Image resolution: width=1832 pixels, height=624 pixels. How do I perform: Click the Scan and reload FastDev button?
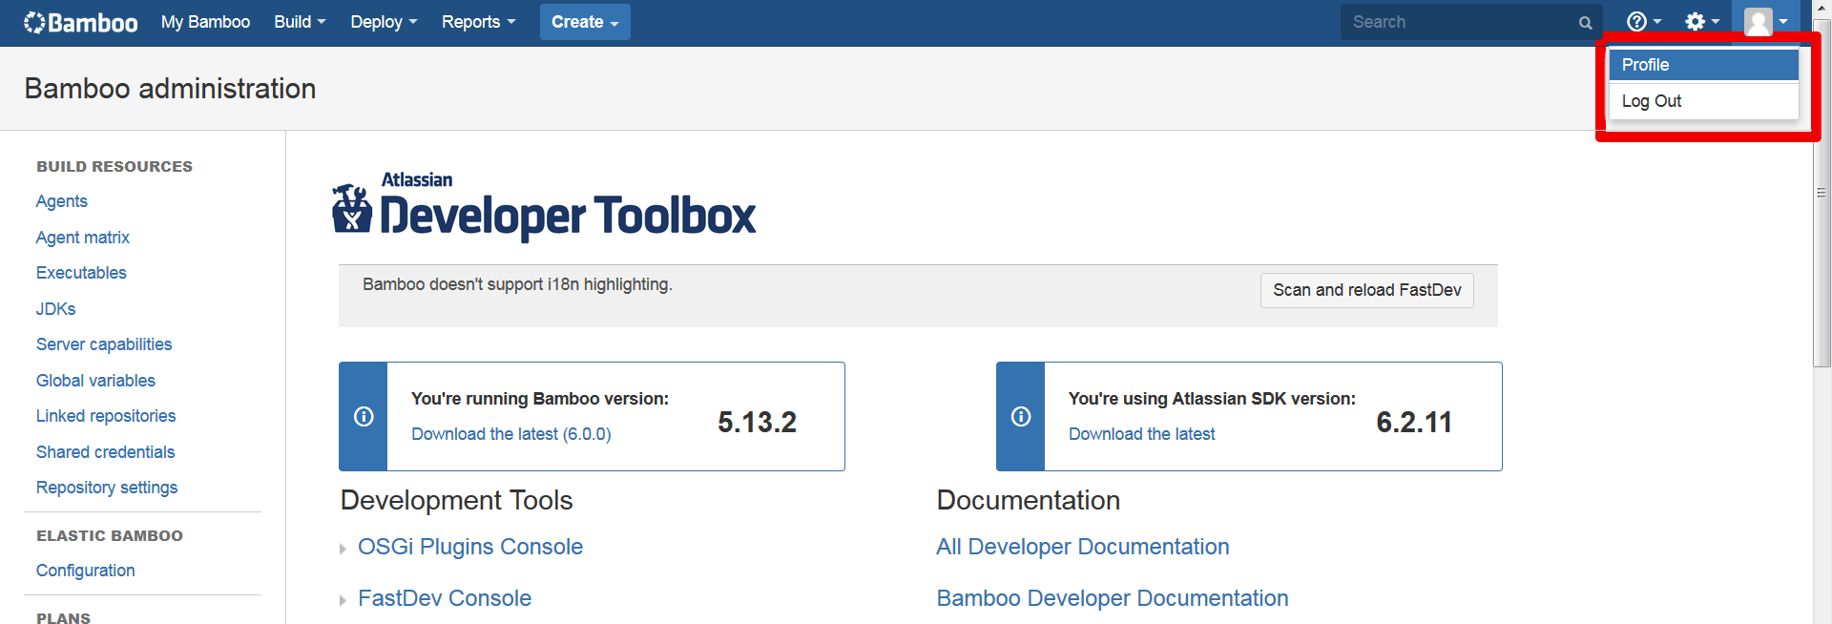pos(1366,290)
